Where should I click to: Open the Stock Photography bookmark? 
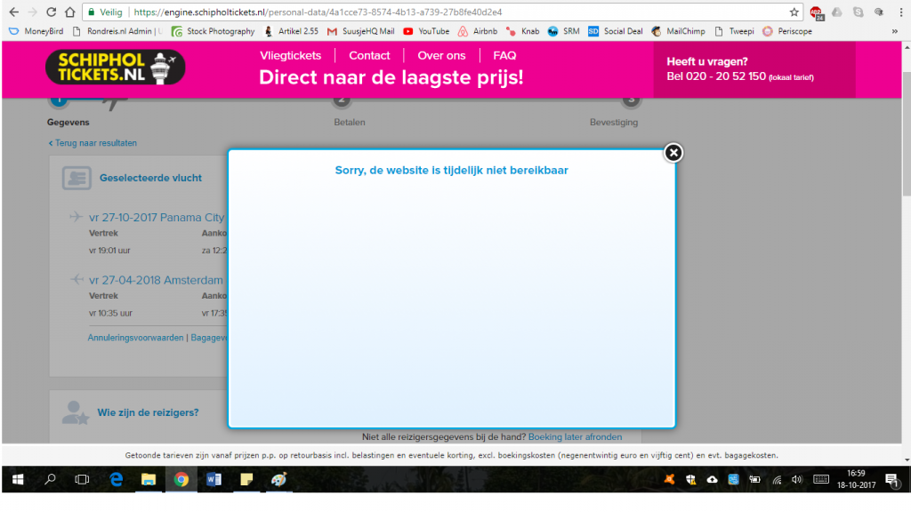[x=214, y=31]
